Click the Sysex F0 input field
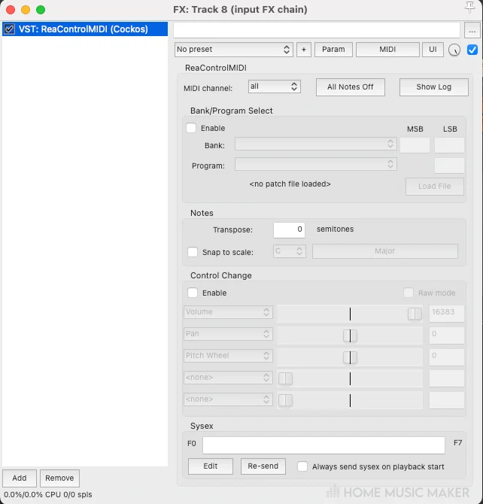The height and width of the screenshot is (504, 483). click(324, 445)
